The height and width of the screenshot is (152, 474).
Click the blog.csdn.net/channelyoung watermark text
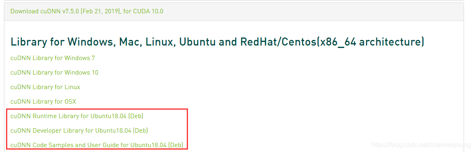point(421,145)
